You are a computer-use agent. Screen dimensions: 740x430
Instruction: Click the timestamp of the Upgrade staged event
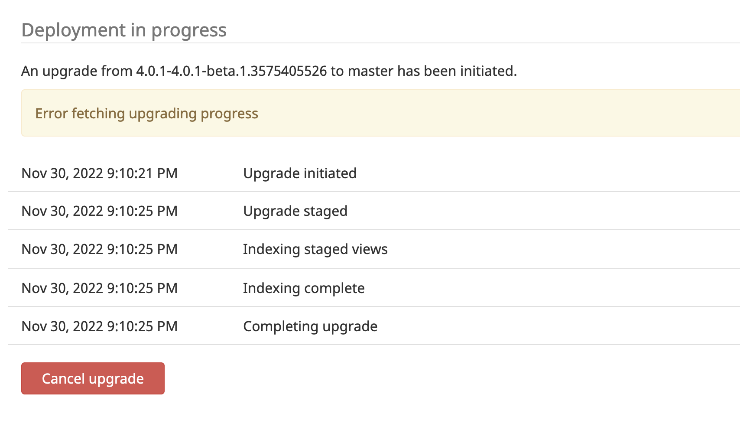100,211
